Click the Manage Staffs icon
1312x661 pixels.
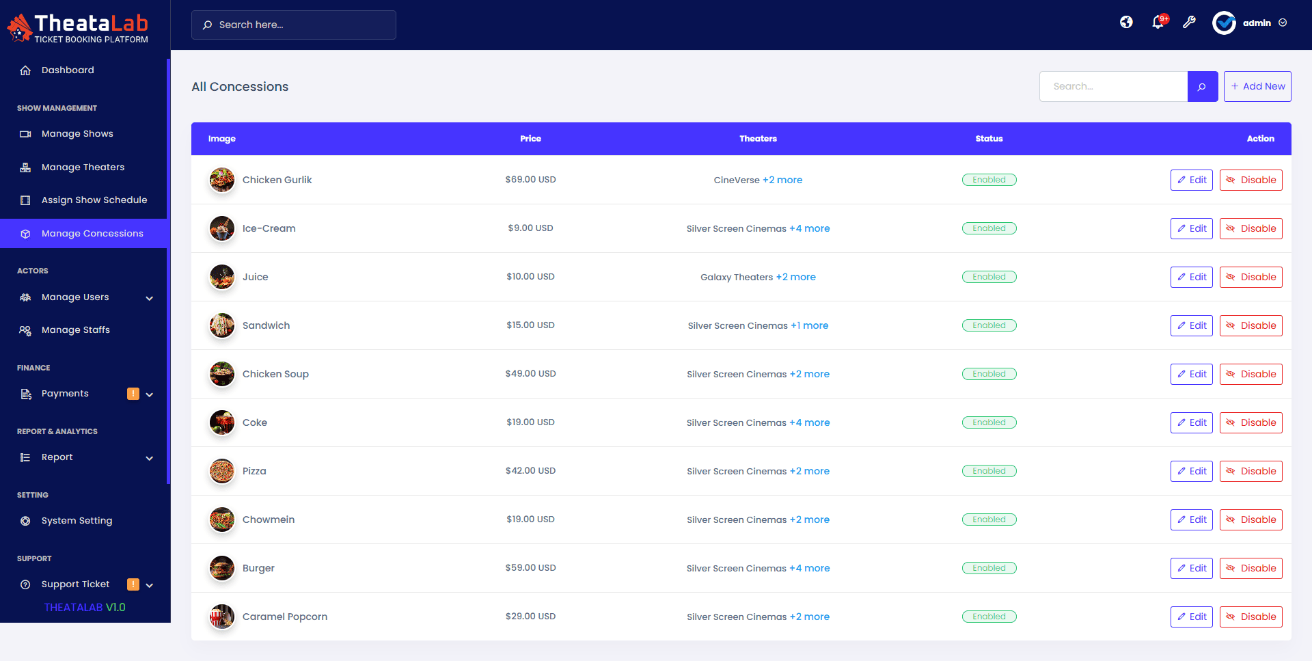tap(25, 330)
